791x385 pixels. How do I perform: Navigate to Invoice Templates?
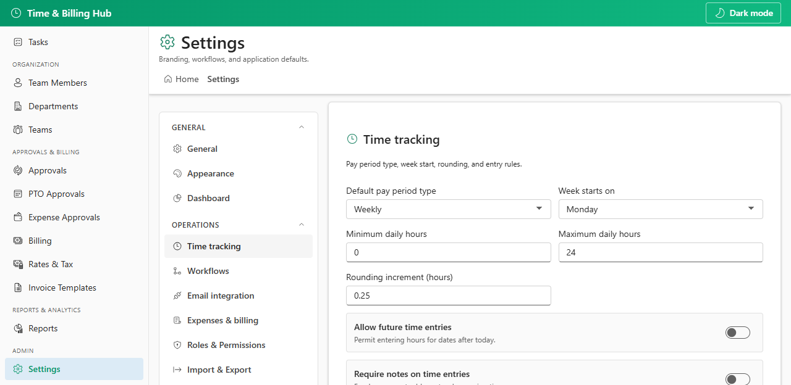[74, 288]
